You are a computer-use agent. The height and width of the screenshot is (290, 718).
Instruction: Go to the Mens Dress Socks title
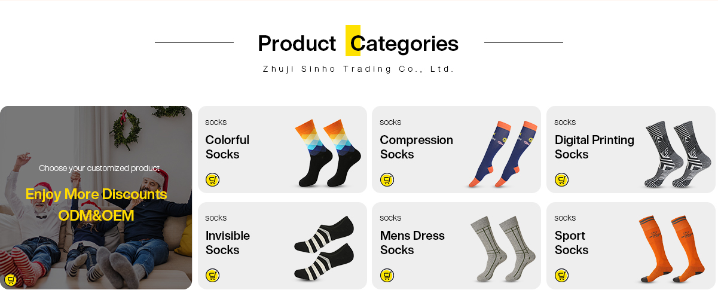412,243
